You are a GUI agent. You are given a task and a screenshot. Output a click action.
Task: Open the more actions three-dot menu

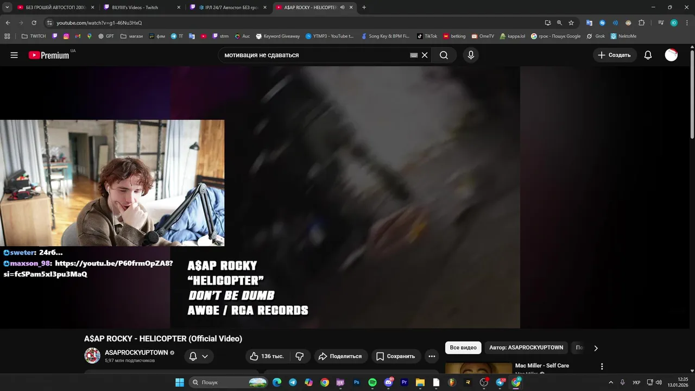[432, 356]
